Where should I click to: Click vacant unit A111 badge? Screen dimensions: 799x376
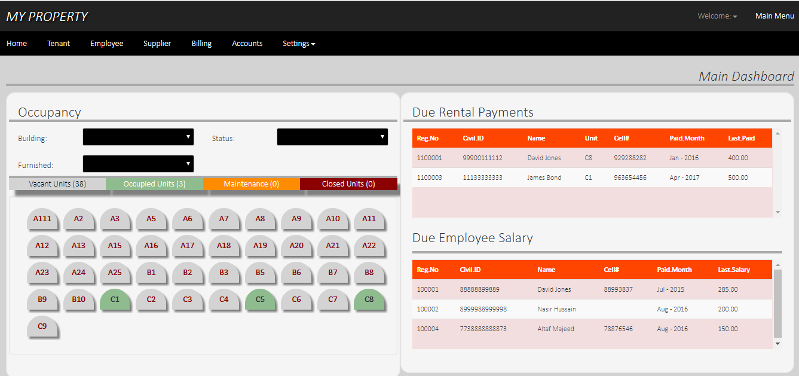point(42,219)
